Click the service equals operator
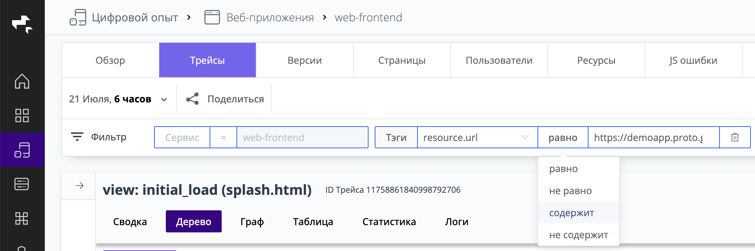Screen dimensions: 755x251 click(x=223, y=137)
